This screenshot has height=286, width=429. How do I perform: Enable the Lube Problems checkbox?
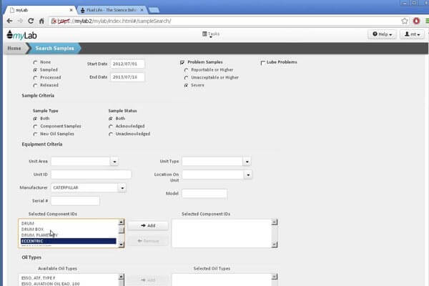[x=263, y=62]
